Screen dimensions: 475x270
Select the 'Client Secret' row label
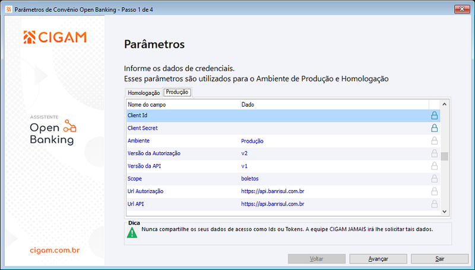(x=142, y=128)
